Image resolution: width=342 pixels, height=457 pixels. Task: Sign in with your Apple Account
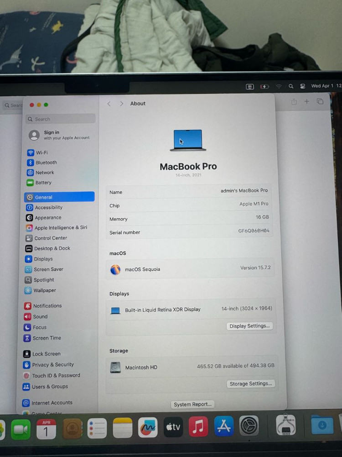(59, 135)
